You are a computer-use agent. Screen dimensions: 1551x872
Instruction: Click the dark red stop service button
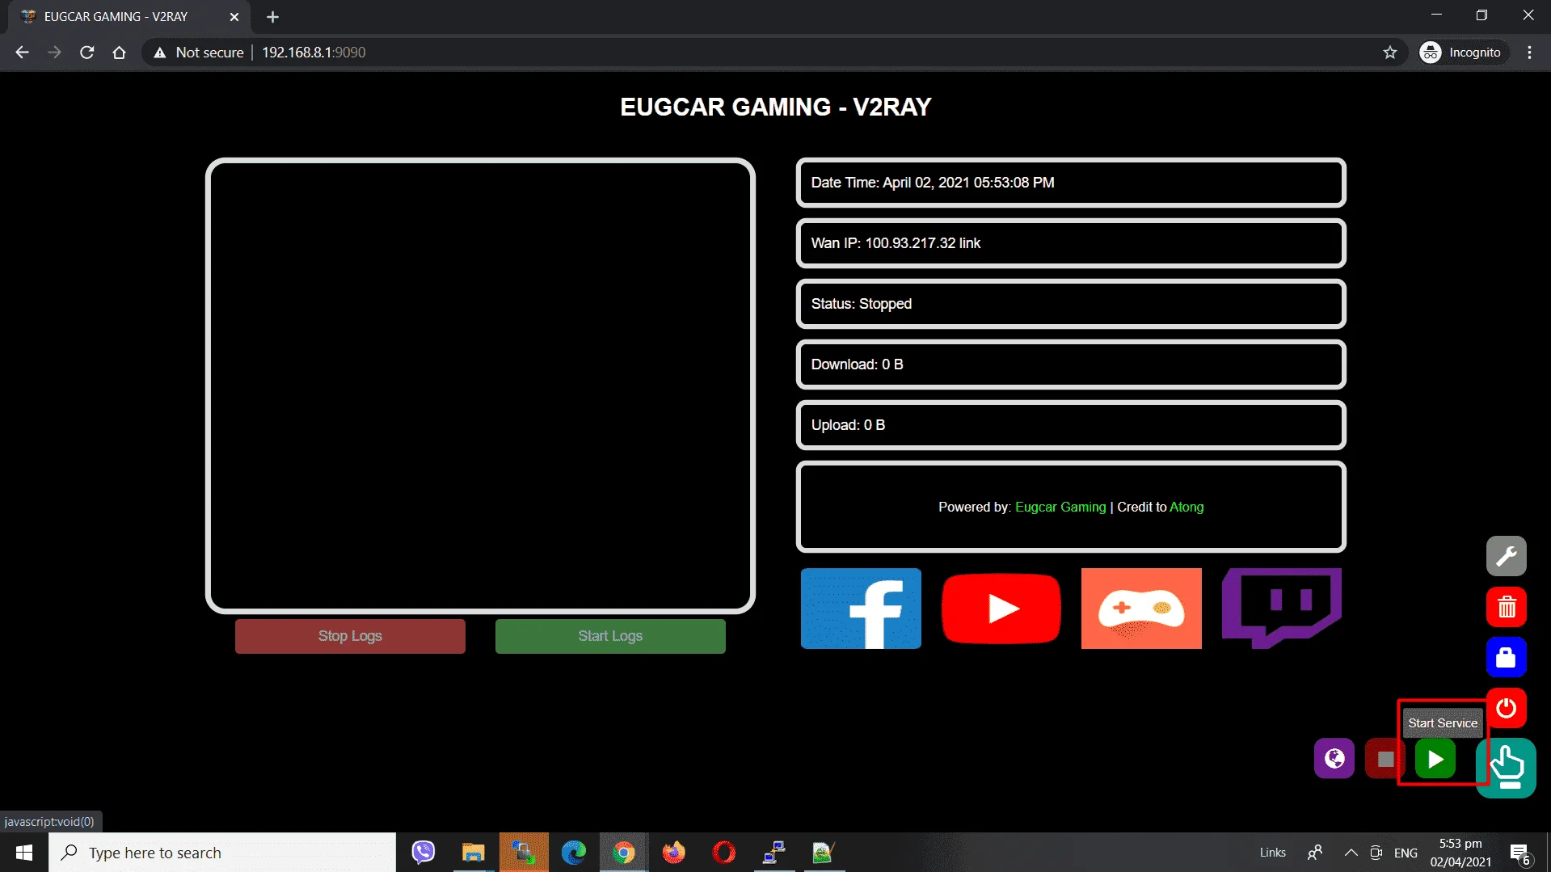click(x=1385, y=759)
